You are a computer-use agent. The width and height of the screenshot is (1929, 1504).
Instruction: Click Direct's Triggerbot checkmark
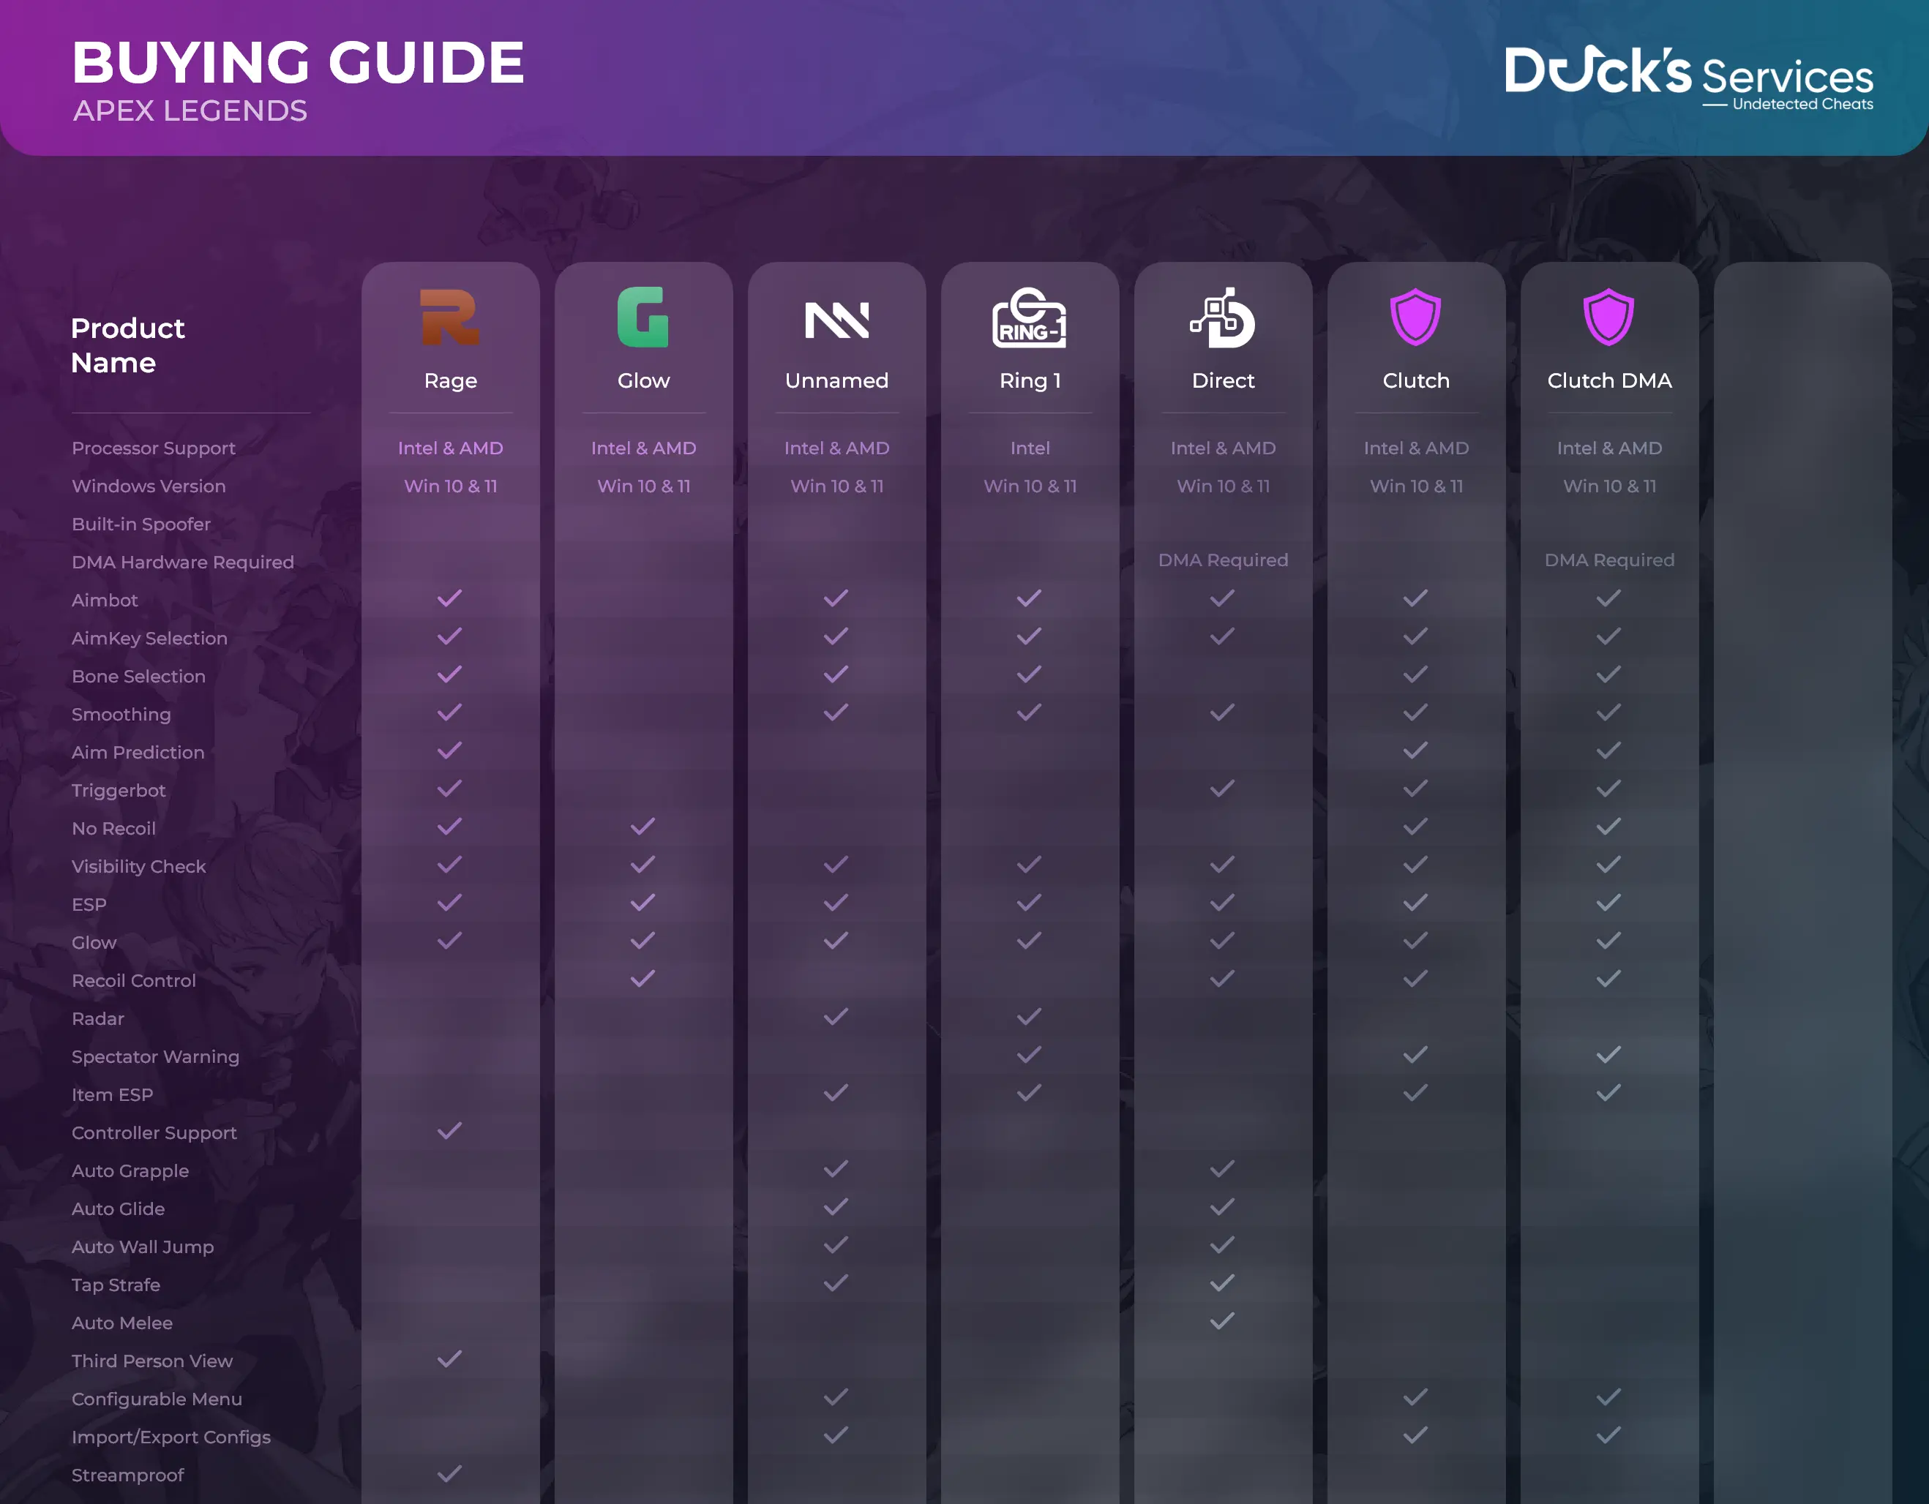(x=1222, y=789)
